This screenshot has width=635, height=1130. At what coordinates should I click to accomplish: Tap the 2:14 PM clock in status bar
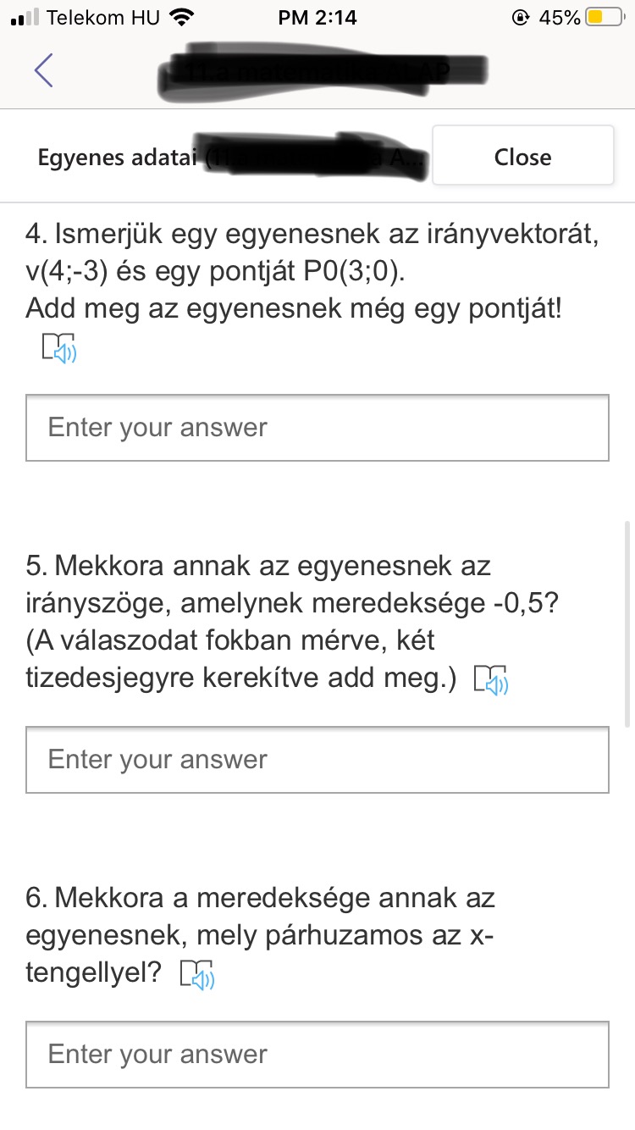tap(317, 17)
